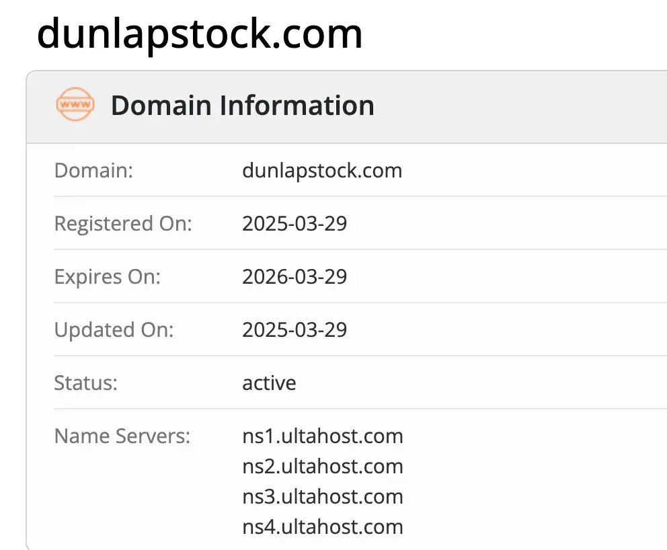Click the ns2.ultahost.com name server entry
The height and width of the screenshot is (550, 667).
click(x=322, y=467)
